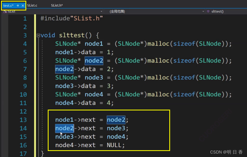This screenshot has height=157, width=247.
Task: Click 'node1' in the line 4 declaration
Action: pyautogui.click(x=94, y=44)
